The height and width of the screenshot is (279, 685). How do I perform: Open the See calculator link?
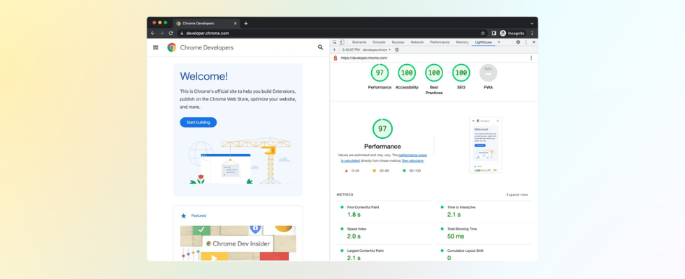point(413,160)
